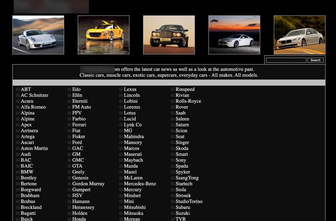This screenshot has height=221, width=336.
Task: Select the BMW link
Action: click(27, 172)
